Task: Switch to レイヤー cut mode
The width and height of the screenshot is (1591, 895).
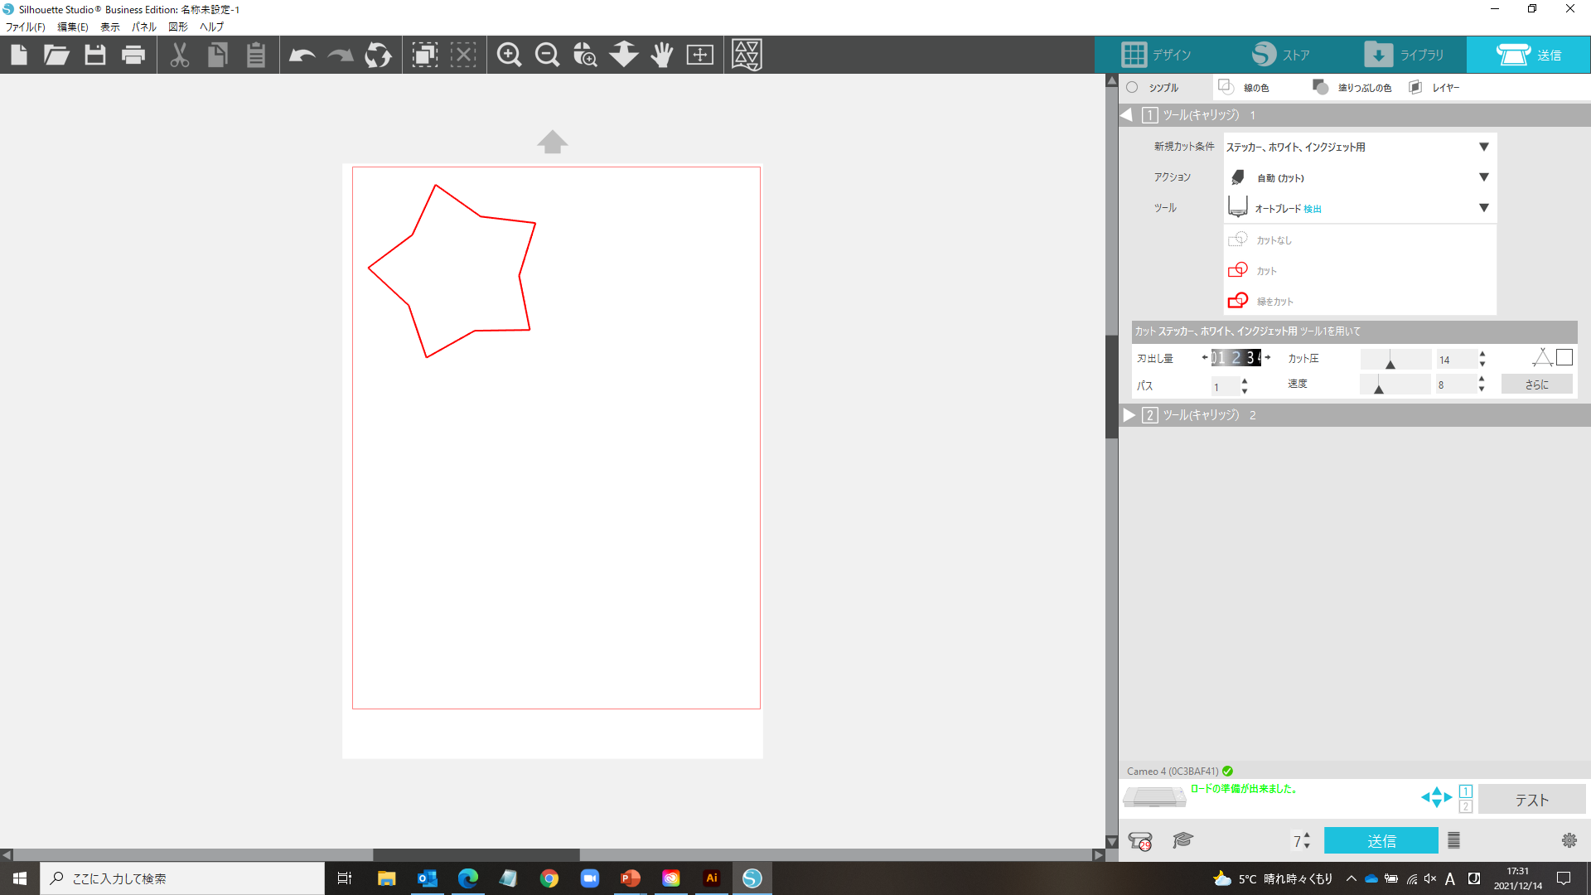Action: click(x=1434, y=87)
